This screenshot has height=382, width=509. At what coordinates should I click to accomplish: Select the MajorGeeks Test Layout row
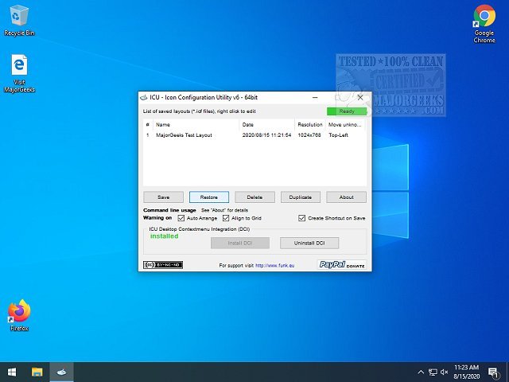tap(254, 135)
